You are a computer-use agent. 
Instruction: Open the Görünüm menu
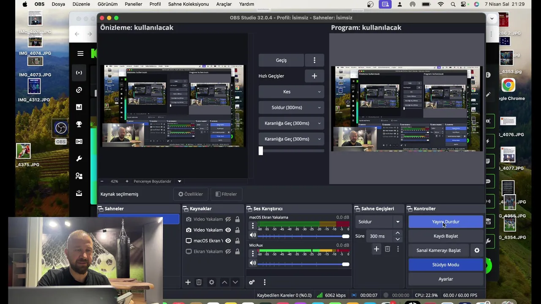pyautogui.click(x=108, y=4)
